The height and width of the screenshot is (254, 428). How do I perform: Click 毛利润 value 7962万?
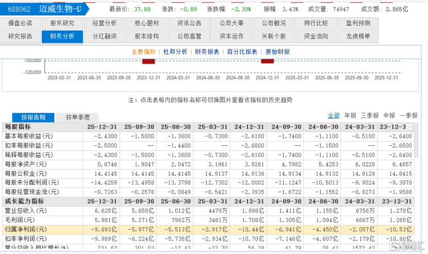tap(179, 220)
